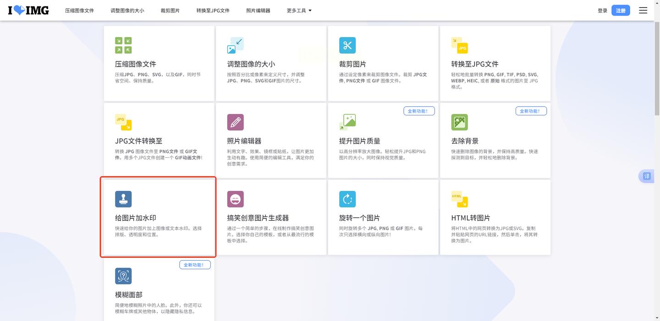Expand the 更多工具 dropdown menu
The image size is (660, 321).
tap(298, 10)
